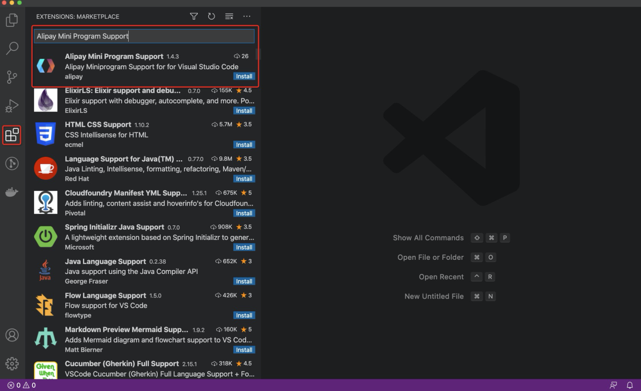Clear the extension search results

tap(229, 16)
